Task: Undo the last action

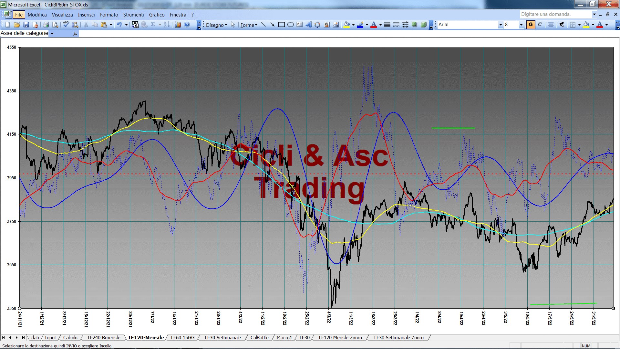Action: coord(119,25)
